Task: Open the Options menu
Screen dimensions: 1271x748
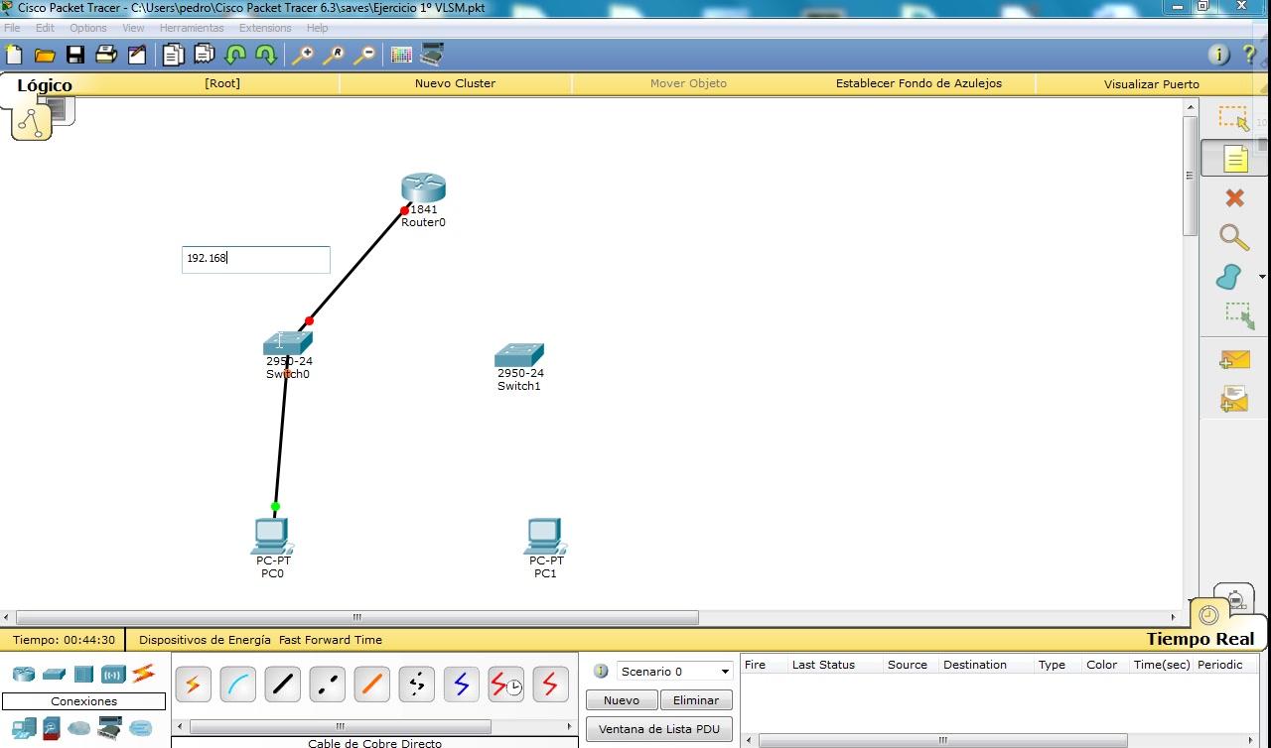Action: 88,28
